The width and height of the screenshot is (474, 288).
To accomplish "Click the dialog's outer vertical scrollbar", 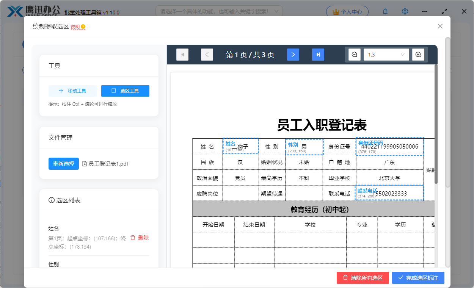I will (x=447, y=112).
